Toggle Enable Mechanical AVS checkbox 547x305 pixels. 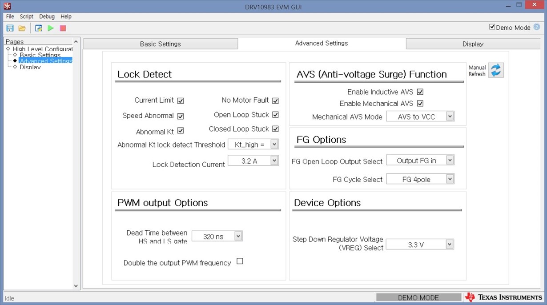(420, 104)
